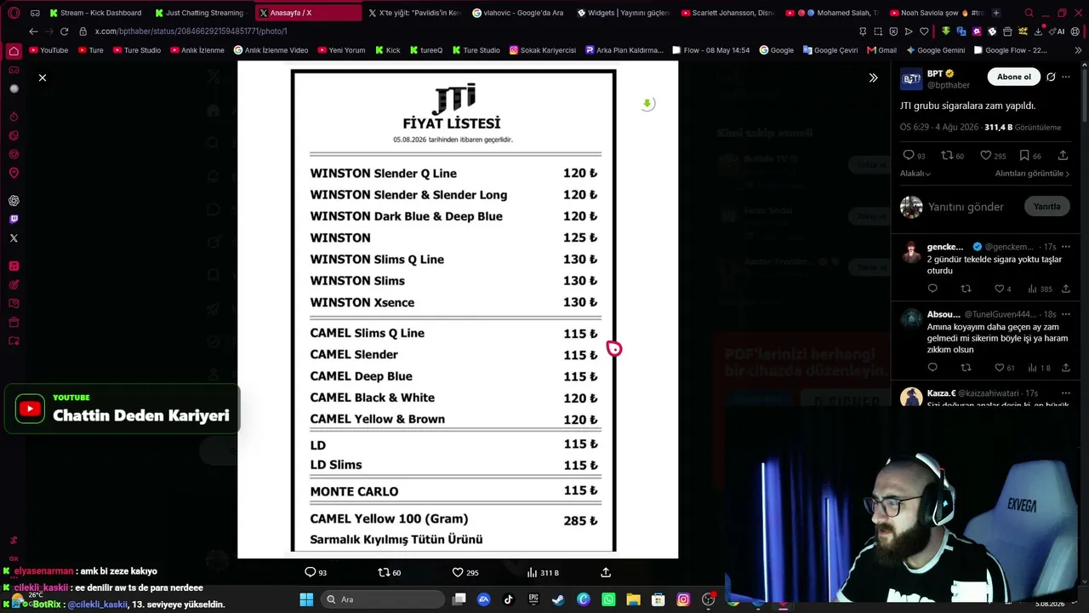1089x613 pixels.
Task: Open File Explorer from the taskbar
Action: point(633,599)
